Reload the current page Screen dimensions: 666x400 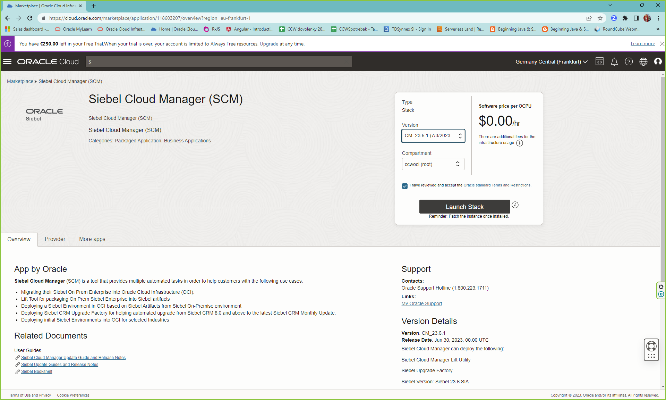pos(30,18)
